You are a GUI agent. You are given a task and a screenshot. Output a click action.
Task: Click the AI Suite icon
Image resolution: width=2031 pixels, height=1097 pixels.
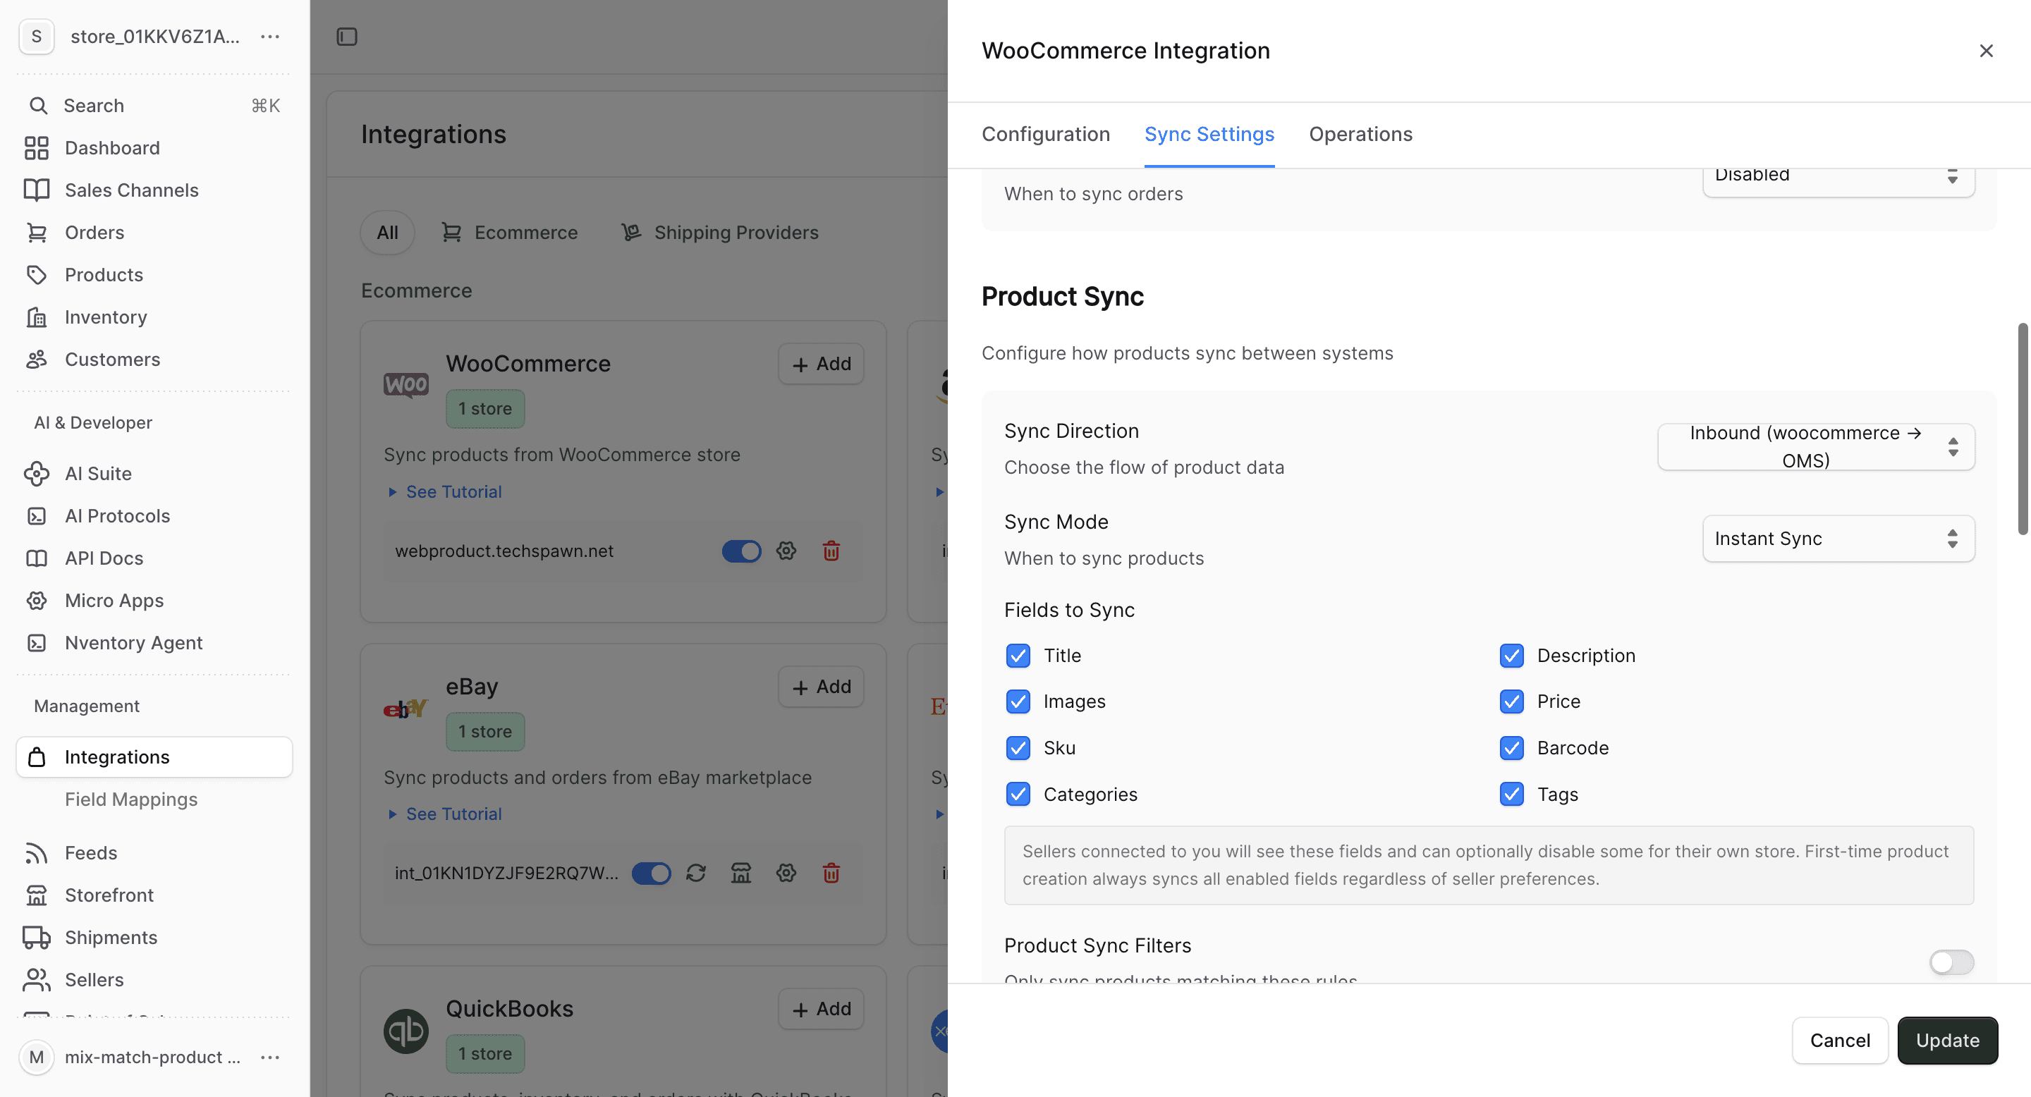coord(36,474)
